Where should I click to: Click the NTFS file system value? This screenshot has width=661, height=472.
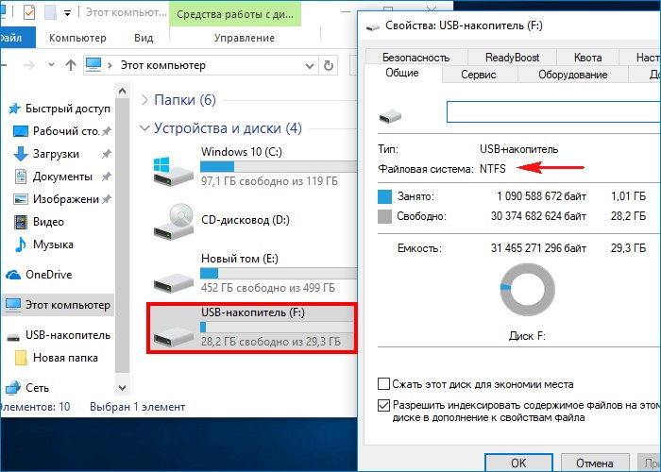[x=493, y=169]
